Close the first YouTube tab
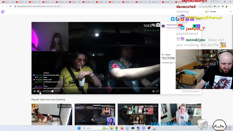 (12, 2)
